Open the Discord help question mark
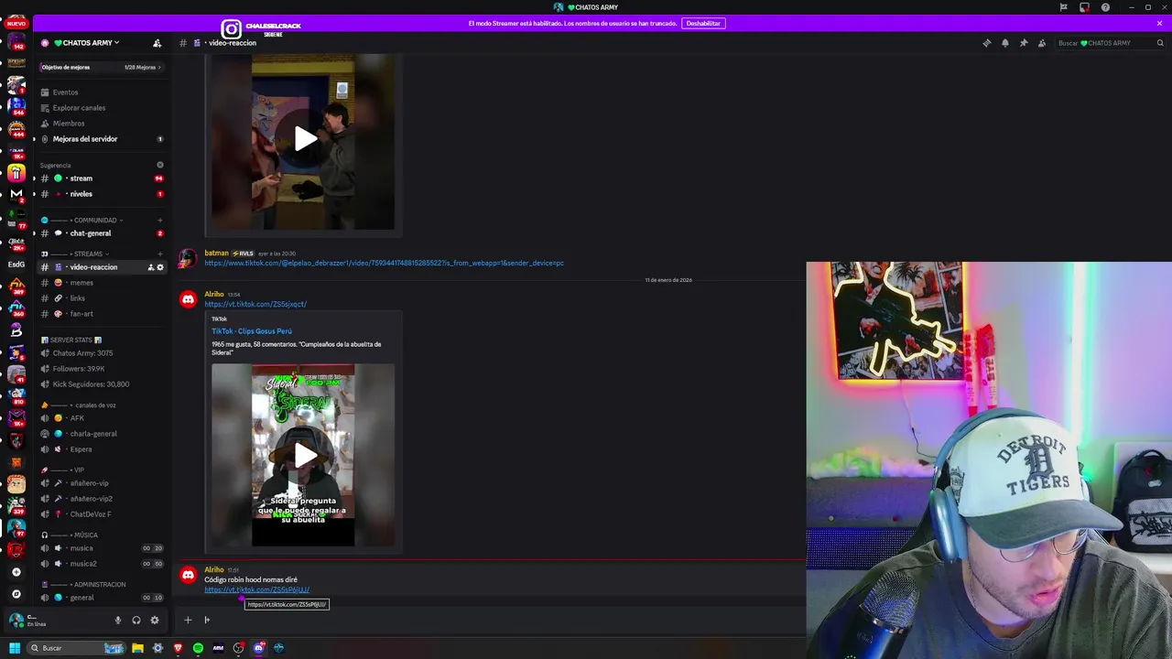This screenshot has width=1172, height=659. tap(1105, 7)
